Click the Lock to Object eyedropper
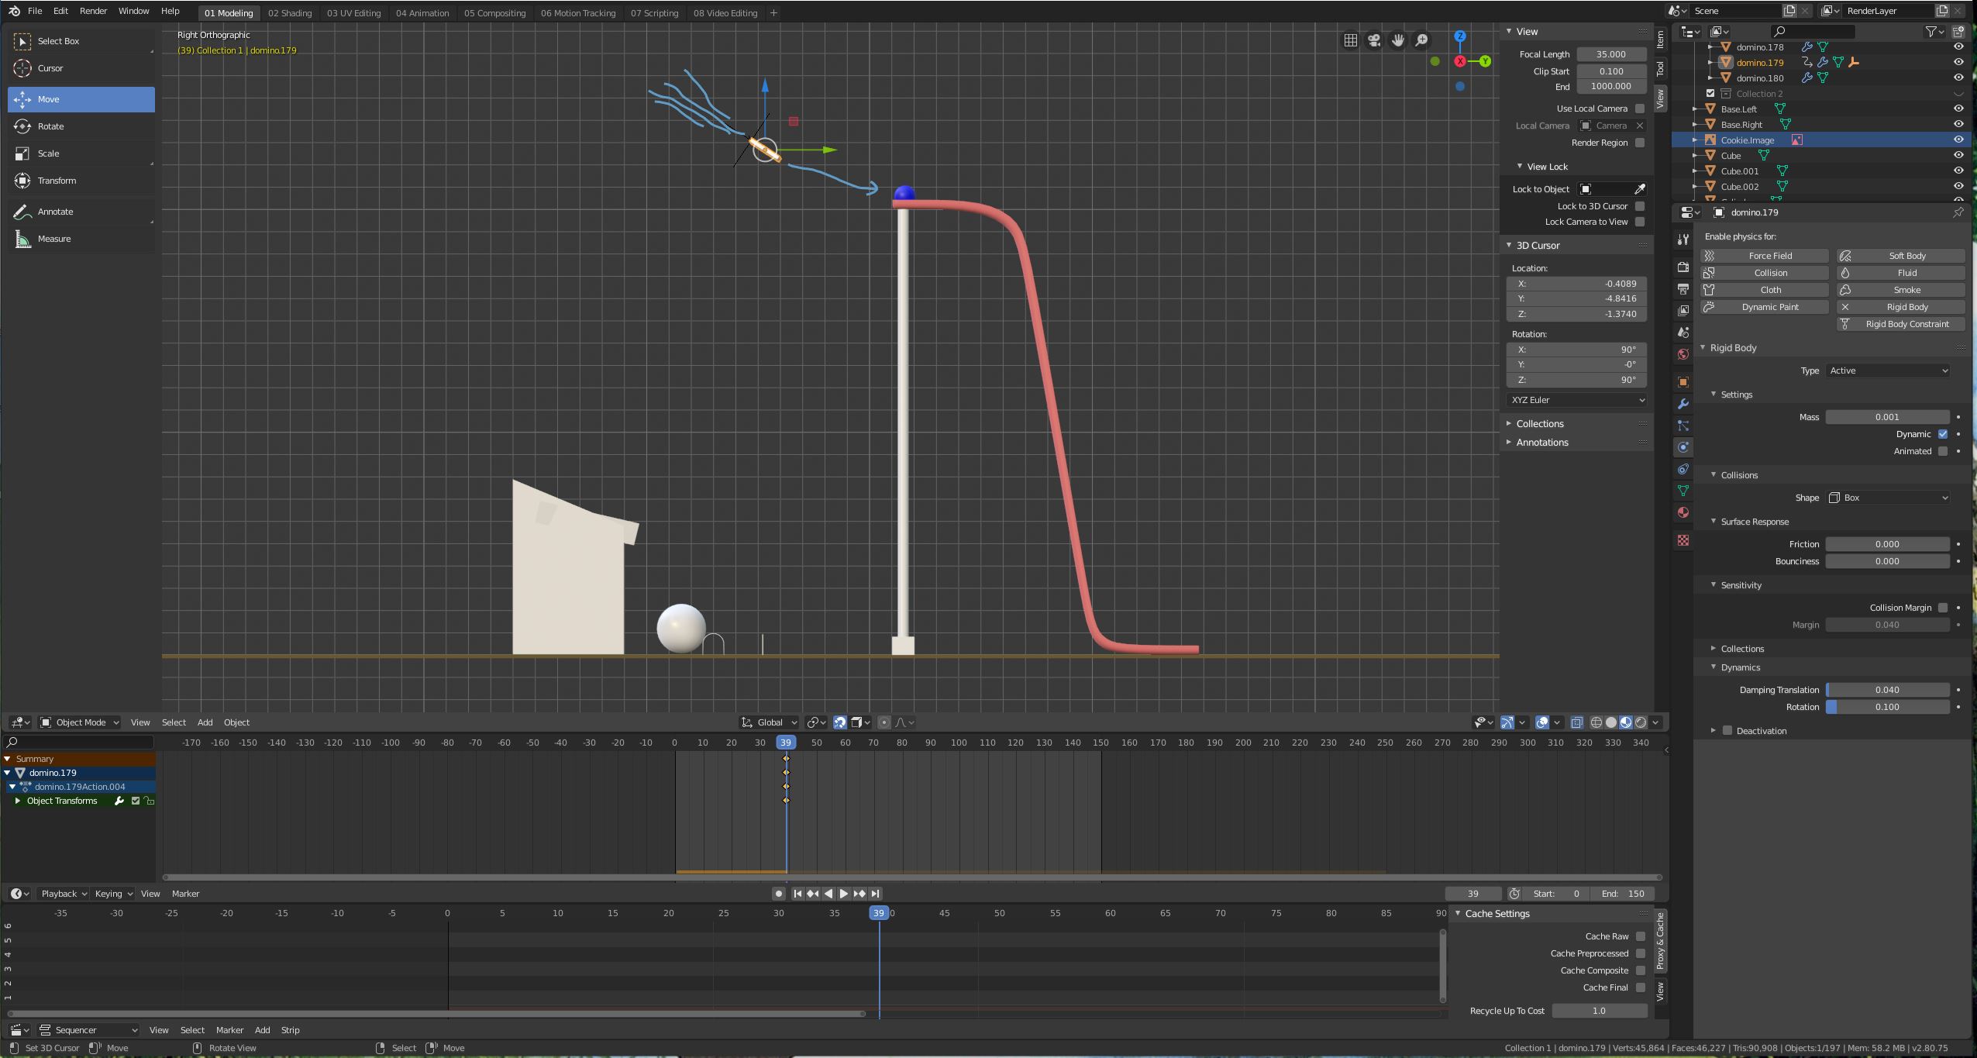 [1640, 189]
